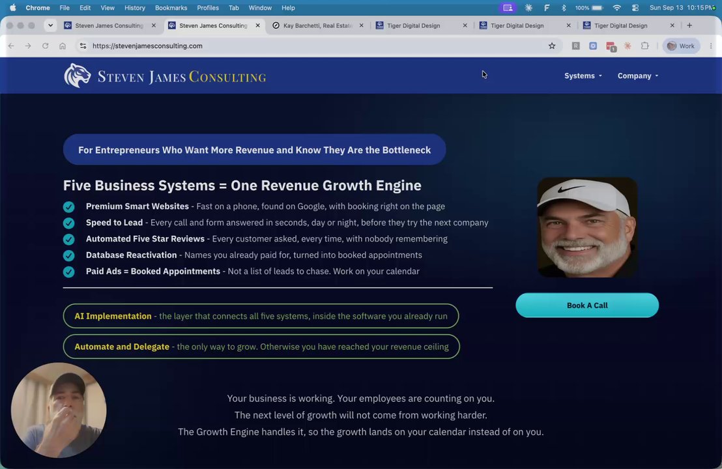722x469 pixels.
Task: Click the Five Business Systems heading
Action: 242,186
